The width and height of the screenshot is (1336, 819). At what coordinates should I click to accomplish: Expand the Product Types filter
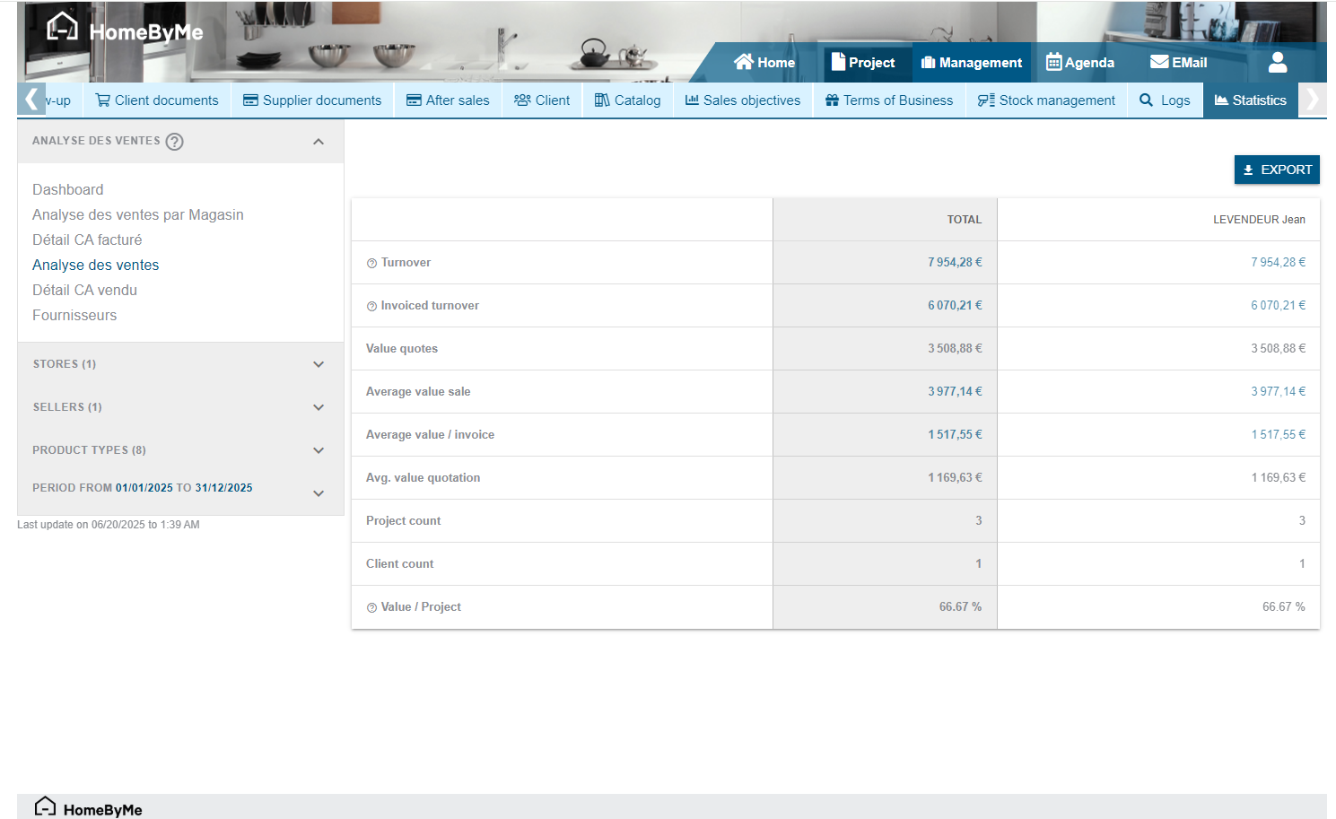319,450
